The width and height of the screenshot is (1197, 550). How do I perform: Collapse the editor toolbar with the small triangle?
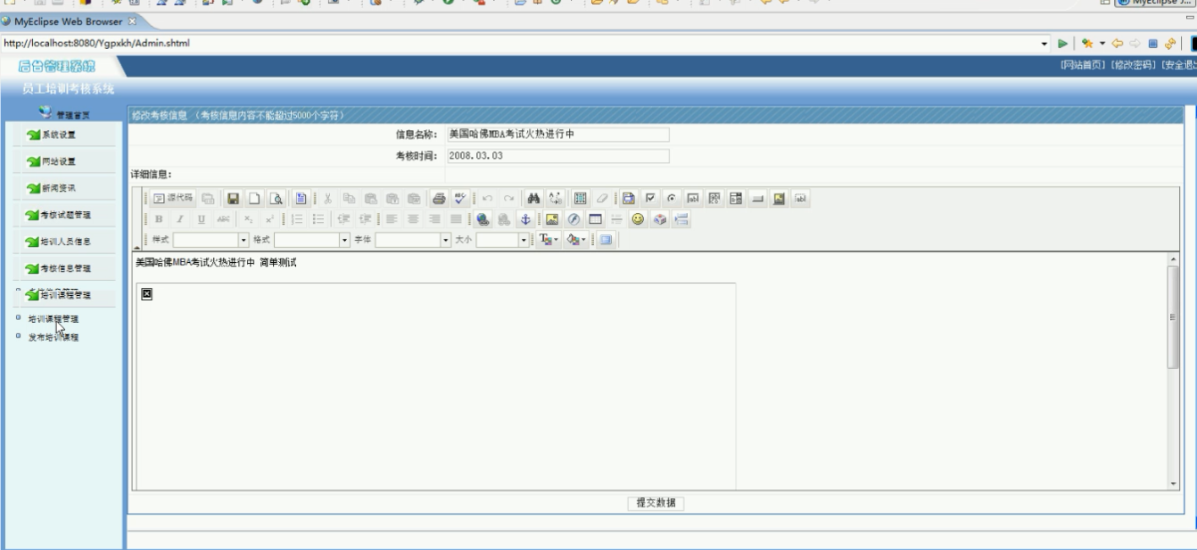point(136,246)
